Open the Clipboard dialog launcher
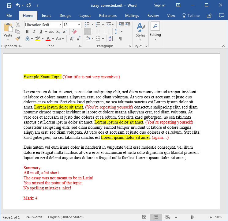The width and height of the screenshot is (228, 221). click(21, 46)
